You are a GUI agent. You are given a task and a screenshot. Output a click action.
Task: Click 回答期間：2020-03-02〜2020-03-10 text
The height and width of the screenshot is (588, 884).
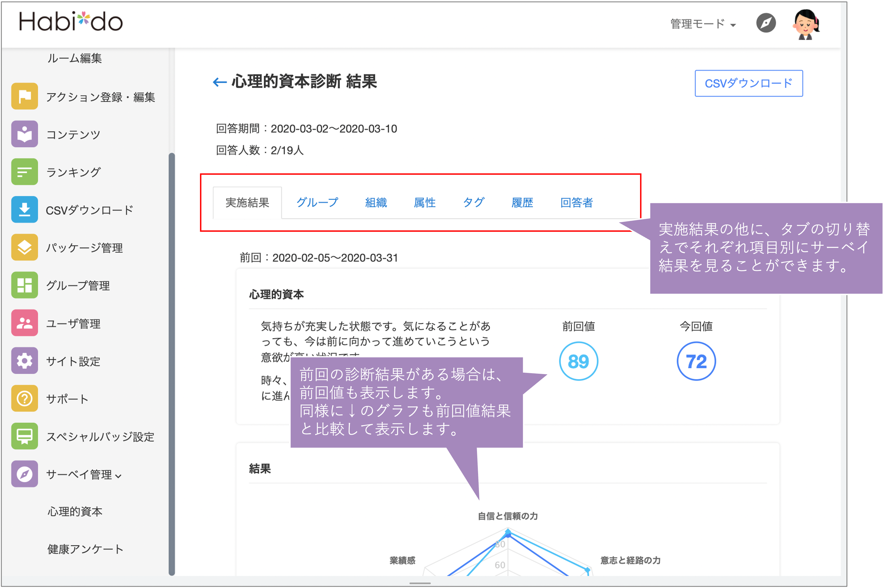(306, 129)
